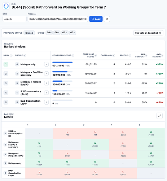Click matrix cell L -964K
Viewport: 167px width, 181px height.
(67, 173)
